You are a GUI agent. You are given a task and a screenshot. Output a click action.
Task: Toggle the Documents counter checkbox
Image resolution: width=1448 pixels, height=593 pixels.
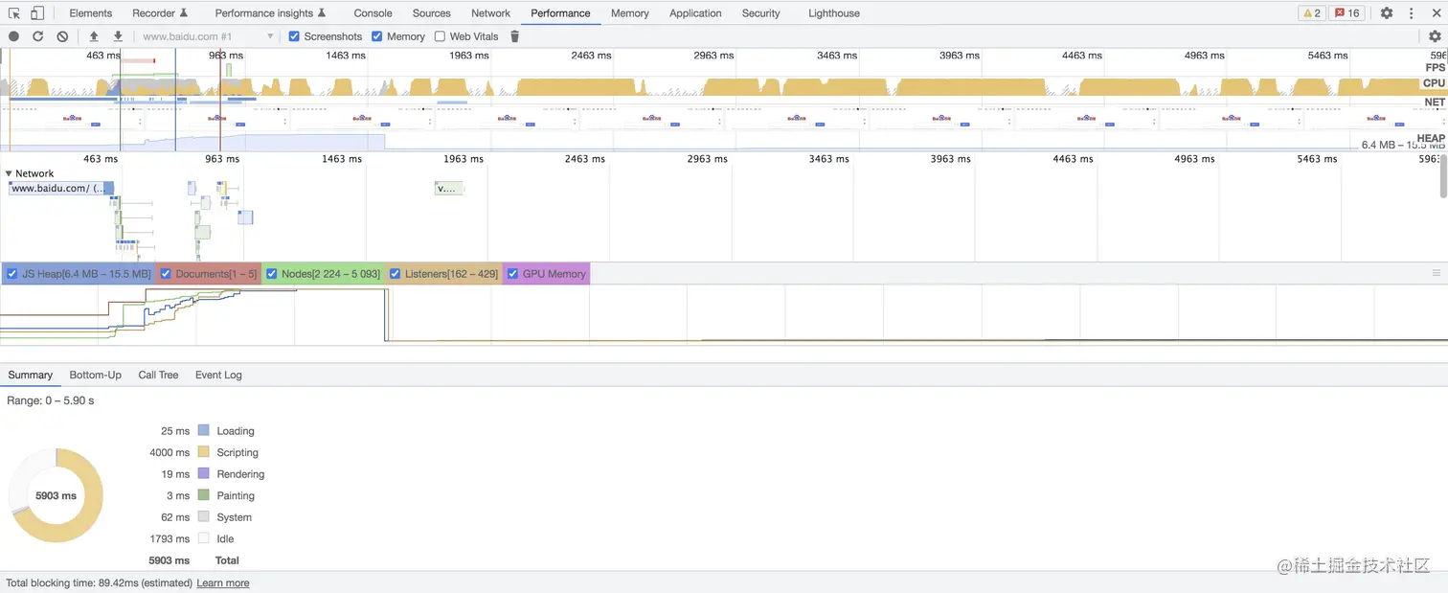click(x=166, y=274)
